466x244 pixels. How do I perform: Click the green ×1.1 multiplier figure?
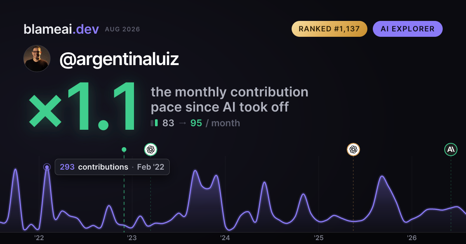83,107
